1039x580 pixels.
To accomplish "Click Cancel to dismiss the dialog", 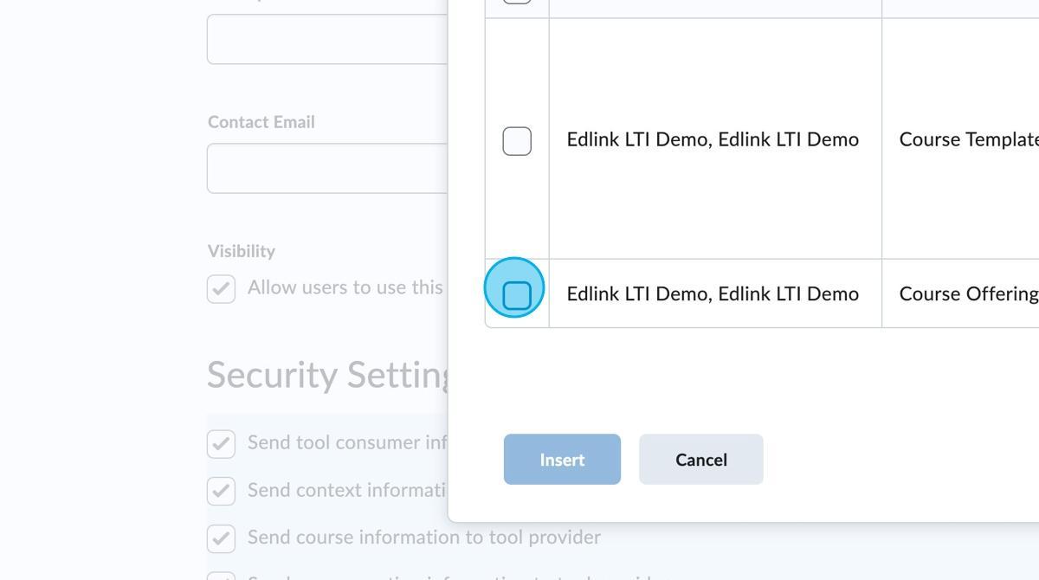I will tap(700, 459).
